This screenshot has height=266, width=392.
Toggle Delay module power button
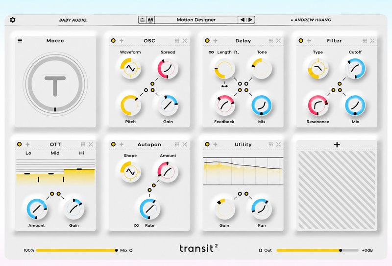[207, 41]
